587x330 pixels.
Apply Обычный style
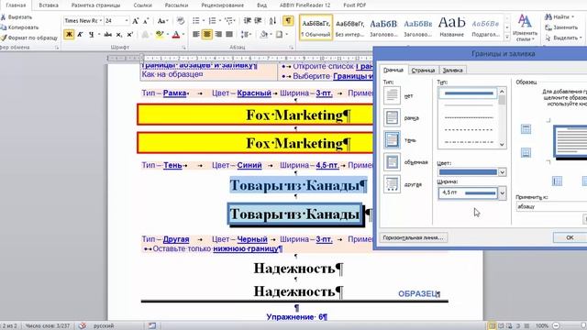click(316, 27)
